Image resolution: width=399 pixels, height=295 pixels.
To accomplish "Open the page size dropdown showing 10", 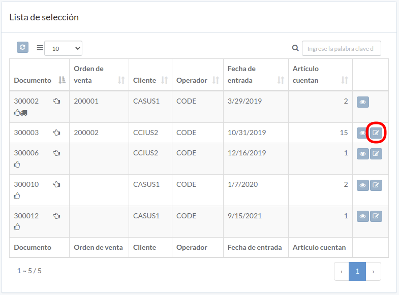I will coord(63,48).
